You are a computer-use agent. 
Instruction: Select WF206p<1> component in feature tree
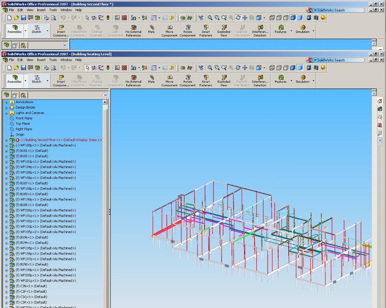point(46,210)
